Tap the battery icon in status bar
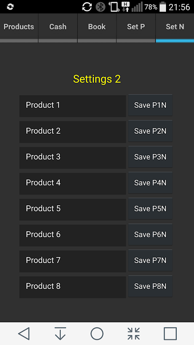 [163, 7]
